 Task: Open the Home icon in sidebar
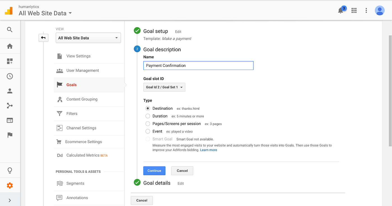[10, 46]
